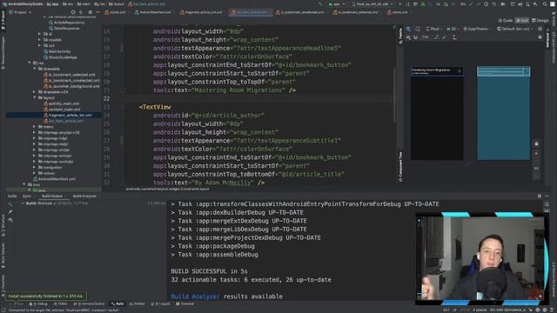The image size is (557, 313).
Task: Open the TODO tool window button
Action: coord(60,304)
